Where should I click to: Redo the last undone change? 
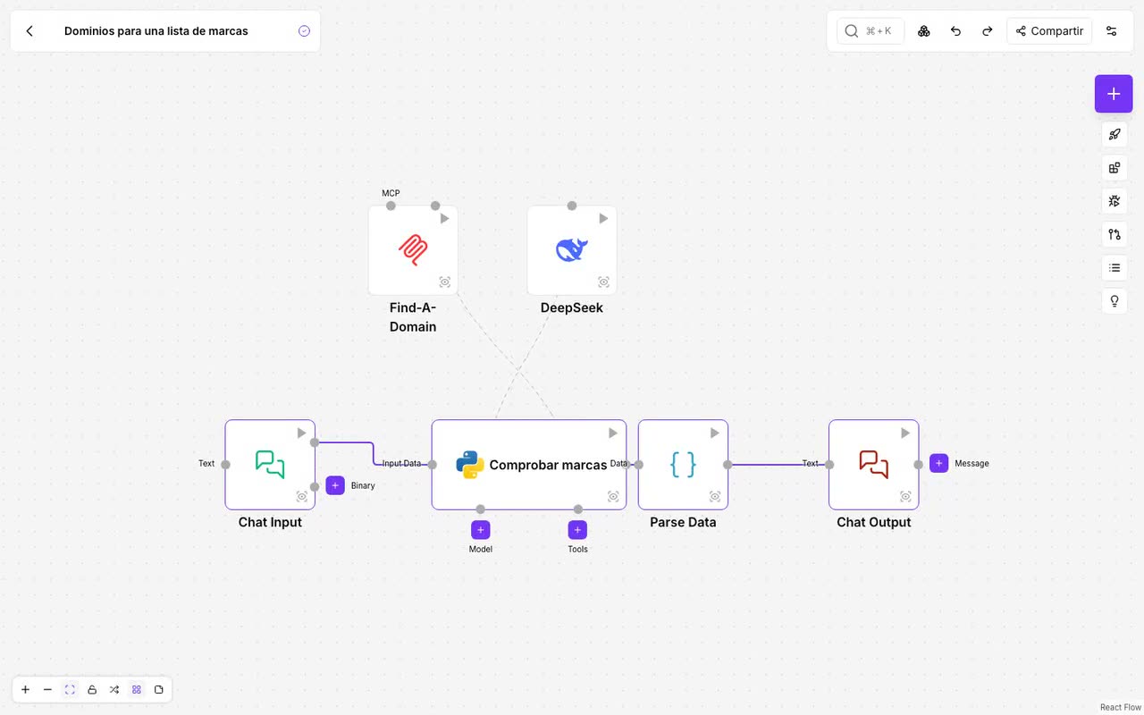coord(988,31)
